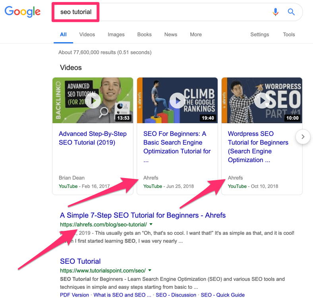
Task: Click the next arrow of video carousel
Action: pos(303,137)
